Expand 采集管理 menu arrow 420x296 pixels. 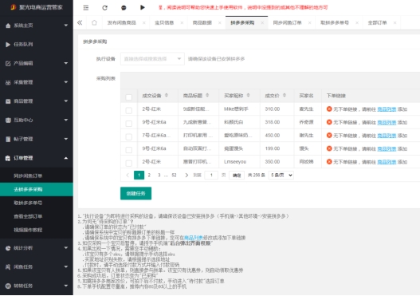[x=66, y=82]
